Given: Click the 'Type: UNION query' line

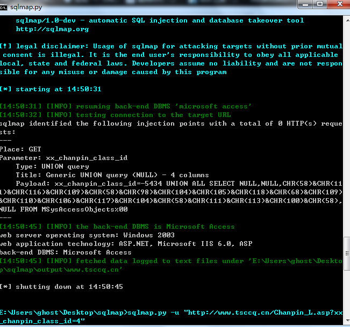Looking at the screenshot, I should click(52, 166).
